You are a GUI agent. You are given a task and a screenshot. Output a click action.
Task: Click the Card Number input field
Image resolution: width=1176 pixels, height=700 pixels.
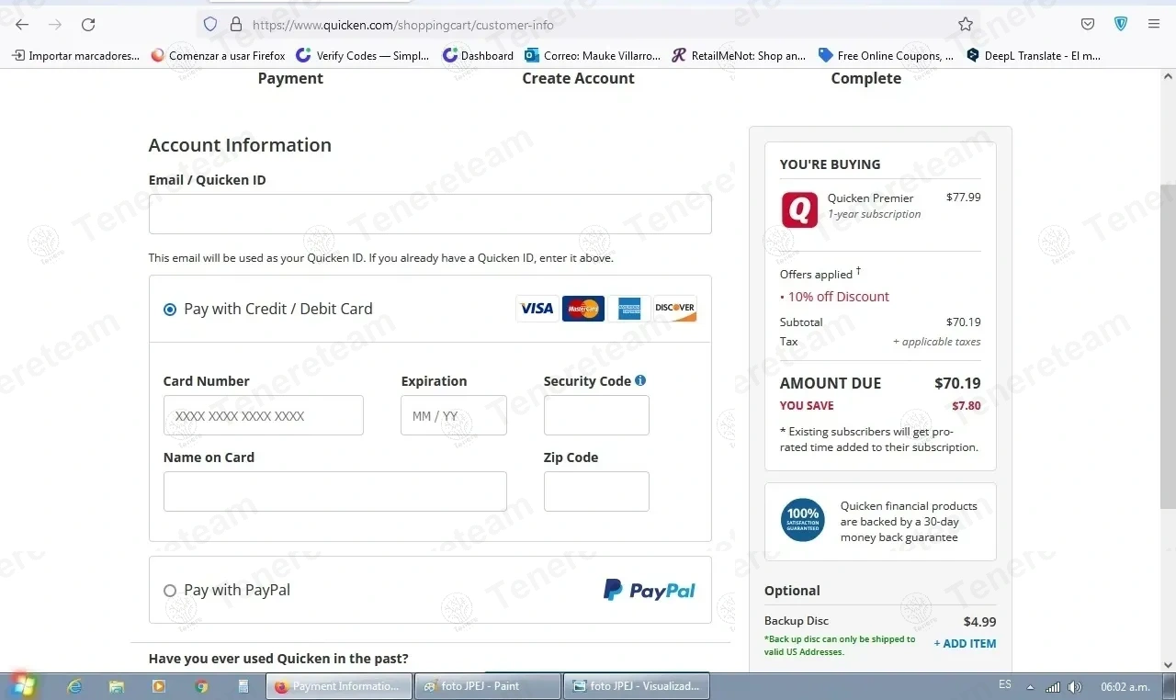pyautogui.click(x=263, y=416)
